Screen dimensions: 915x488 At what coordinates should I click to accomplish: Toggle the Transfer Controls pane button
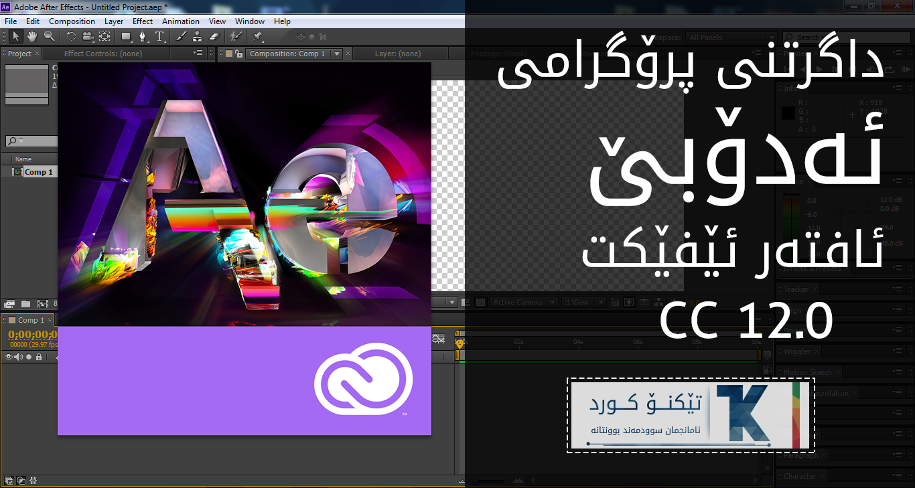21,480
